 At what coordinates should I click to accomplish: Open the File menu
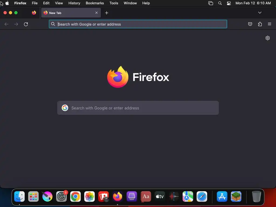click(35, 3)
